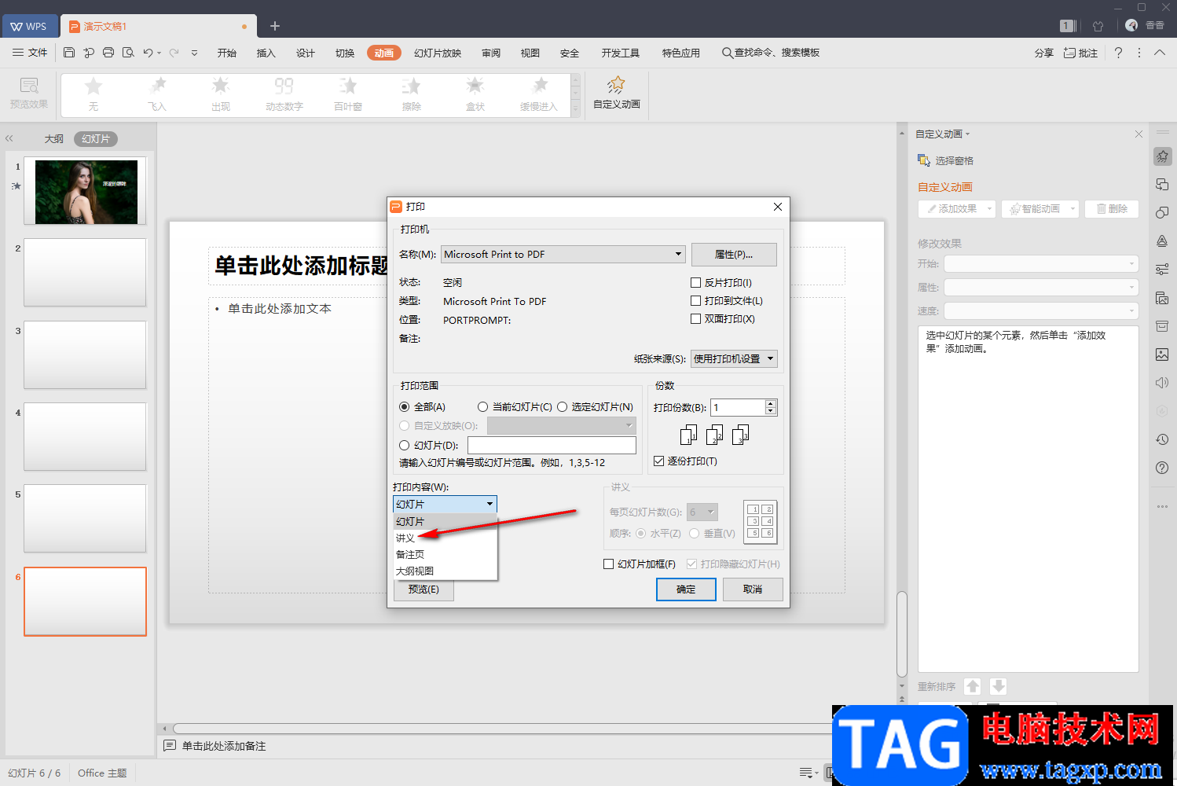Choose Handouts (讲义) from the dropdown list
The width and height of the screenshot is (1177, 786).
click(445, 538)
